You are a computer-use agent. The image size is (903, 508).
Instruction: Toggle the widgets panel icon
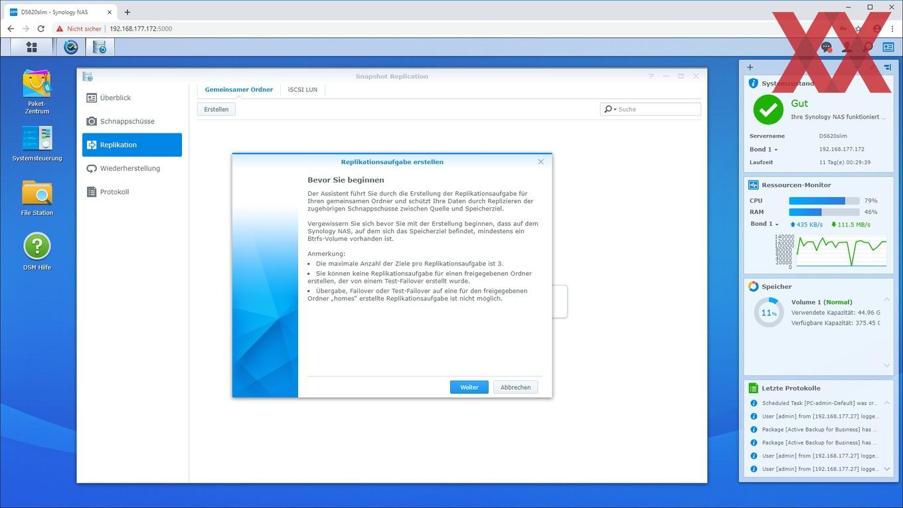pos(888,47)
